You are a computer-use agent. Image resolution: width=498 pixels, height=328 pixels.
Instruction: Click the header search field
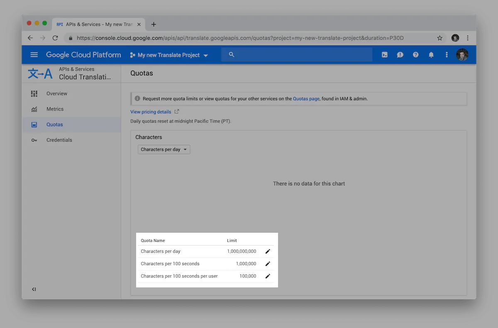(x=296, y=55)
